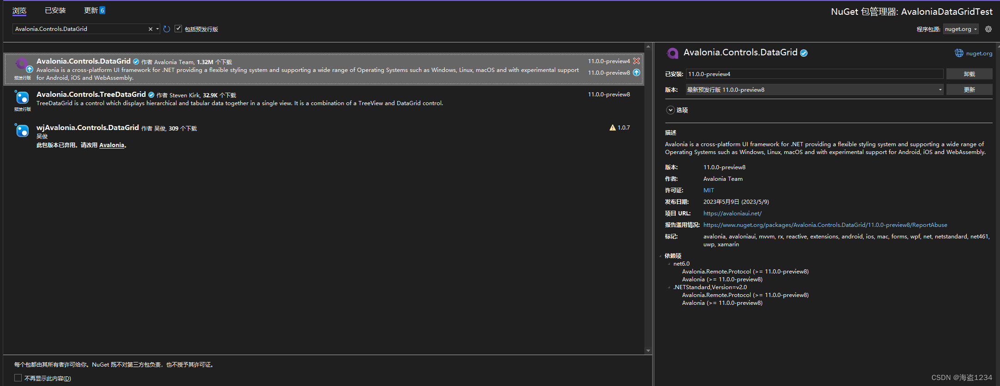Viewport: 1000px width, 386px height.
Task: Clear the search box text
Action: coord(151,29)
